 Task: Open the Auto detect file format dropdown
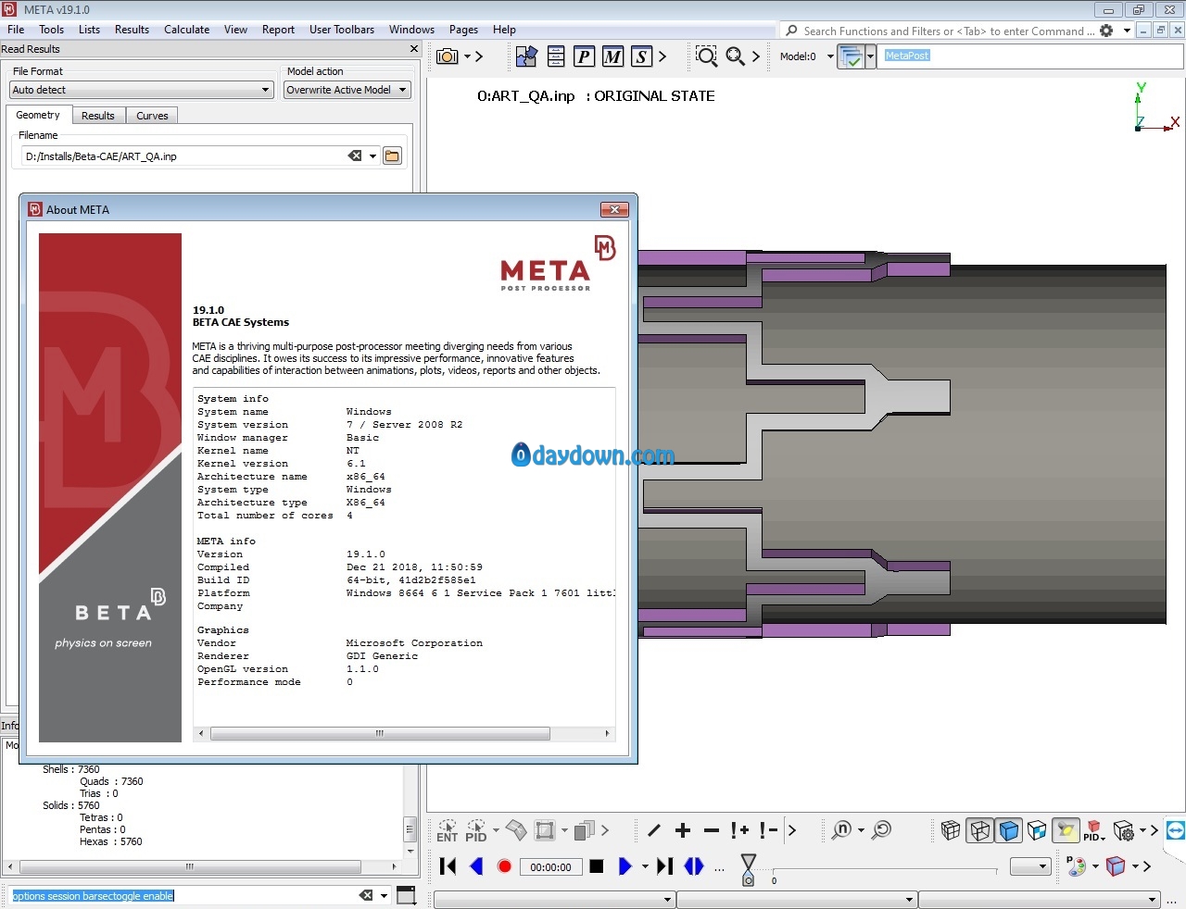(142, 90)
